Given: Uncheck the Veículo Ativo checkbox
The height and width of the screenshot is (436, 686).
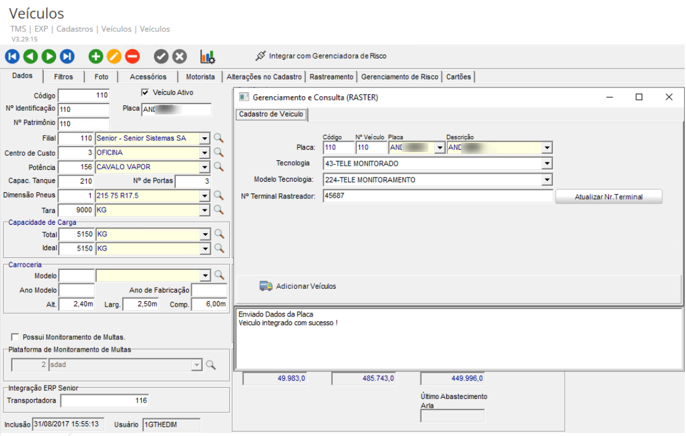Looking at the screenshot, I should pos(145,92).
